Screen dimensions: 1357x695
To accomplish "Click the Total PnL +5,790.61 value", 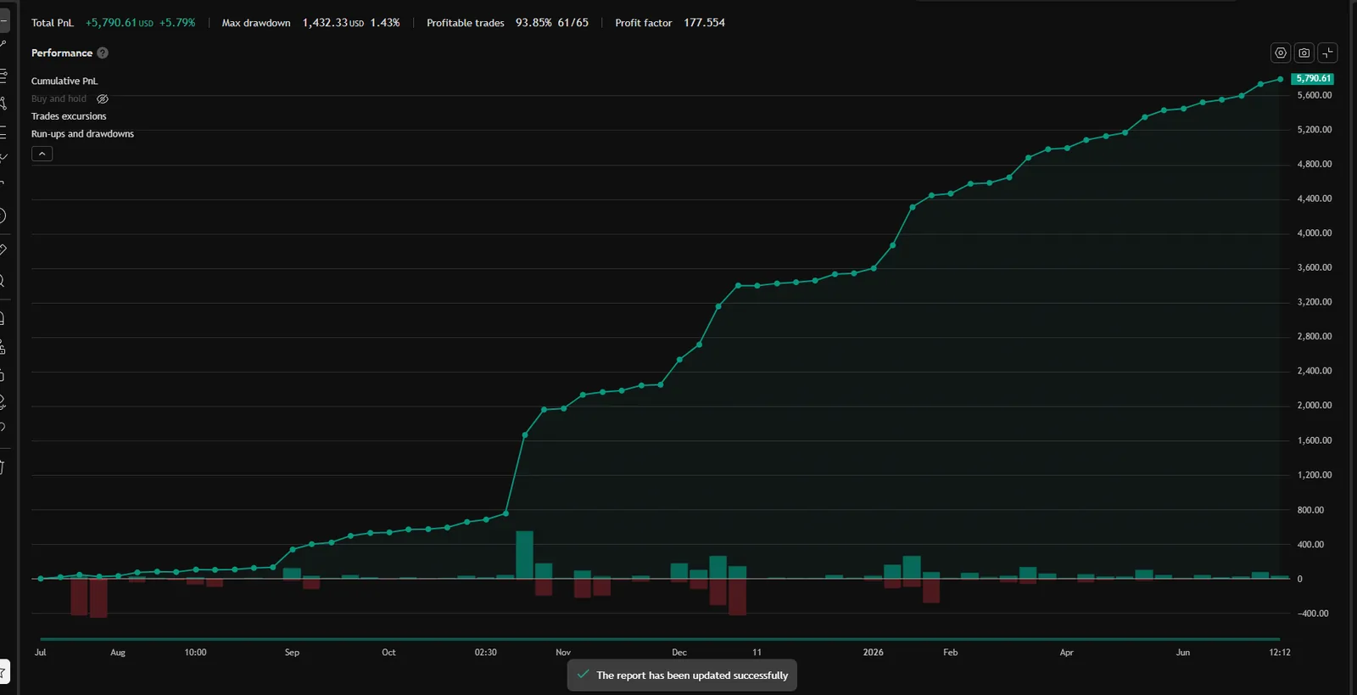I will click(x=120, y=23).
